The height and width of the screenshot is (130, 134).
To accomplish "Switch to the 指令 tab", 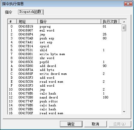I will (x=9, y=12).
